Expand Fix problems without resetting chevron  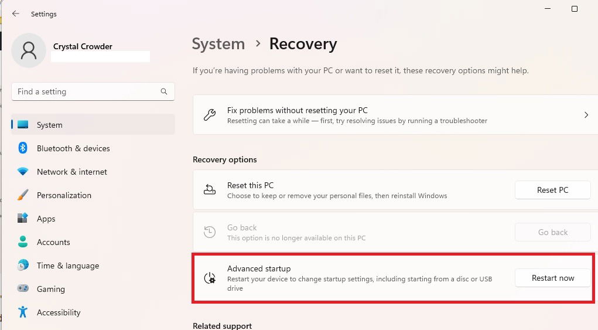(x=586, y=115)
